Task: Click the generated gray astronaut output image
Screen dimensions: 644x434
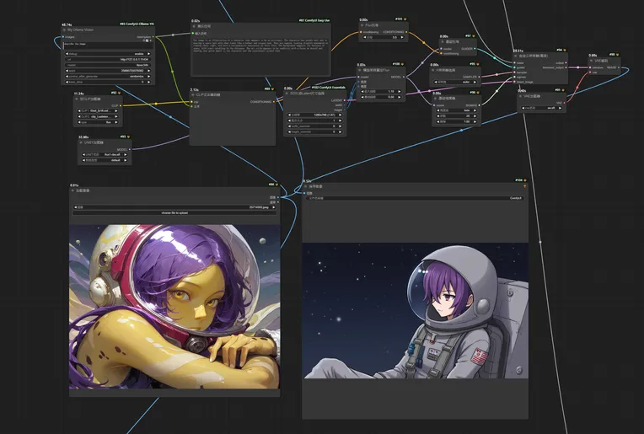Action: click(415, 311)
